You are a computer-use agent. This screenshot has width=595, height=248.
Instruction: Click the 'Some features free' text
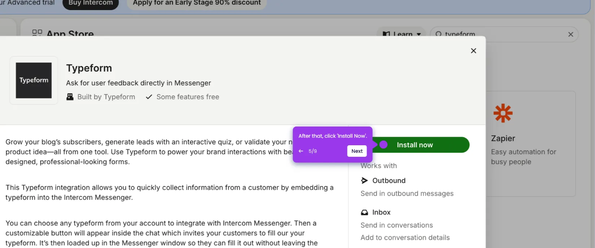(188, 97)
